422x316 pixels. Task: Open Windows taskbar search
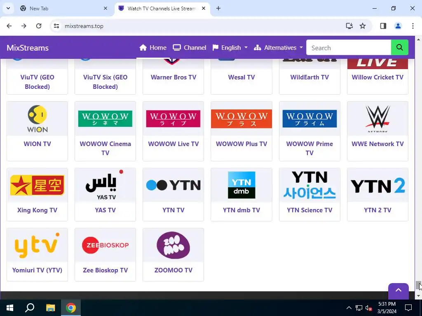tap(30, 308)
